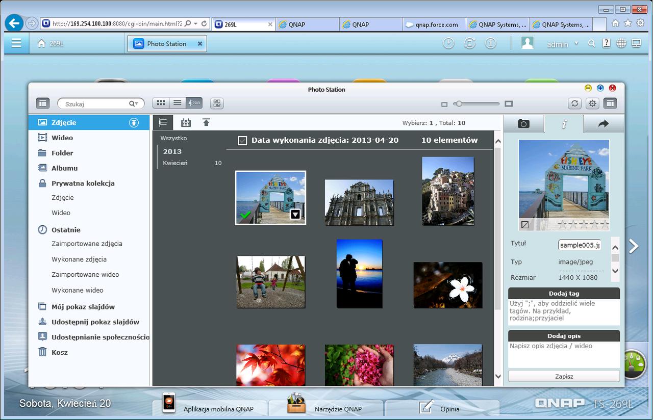The image size is (653, 420).
Task: Click the Dodaj opis text area
Action: coord(564,354)
